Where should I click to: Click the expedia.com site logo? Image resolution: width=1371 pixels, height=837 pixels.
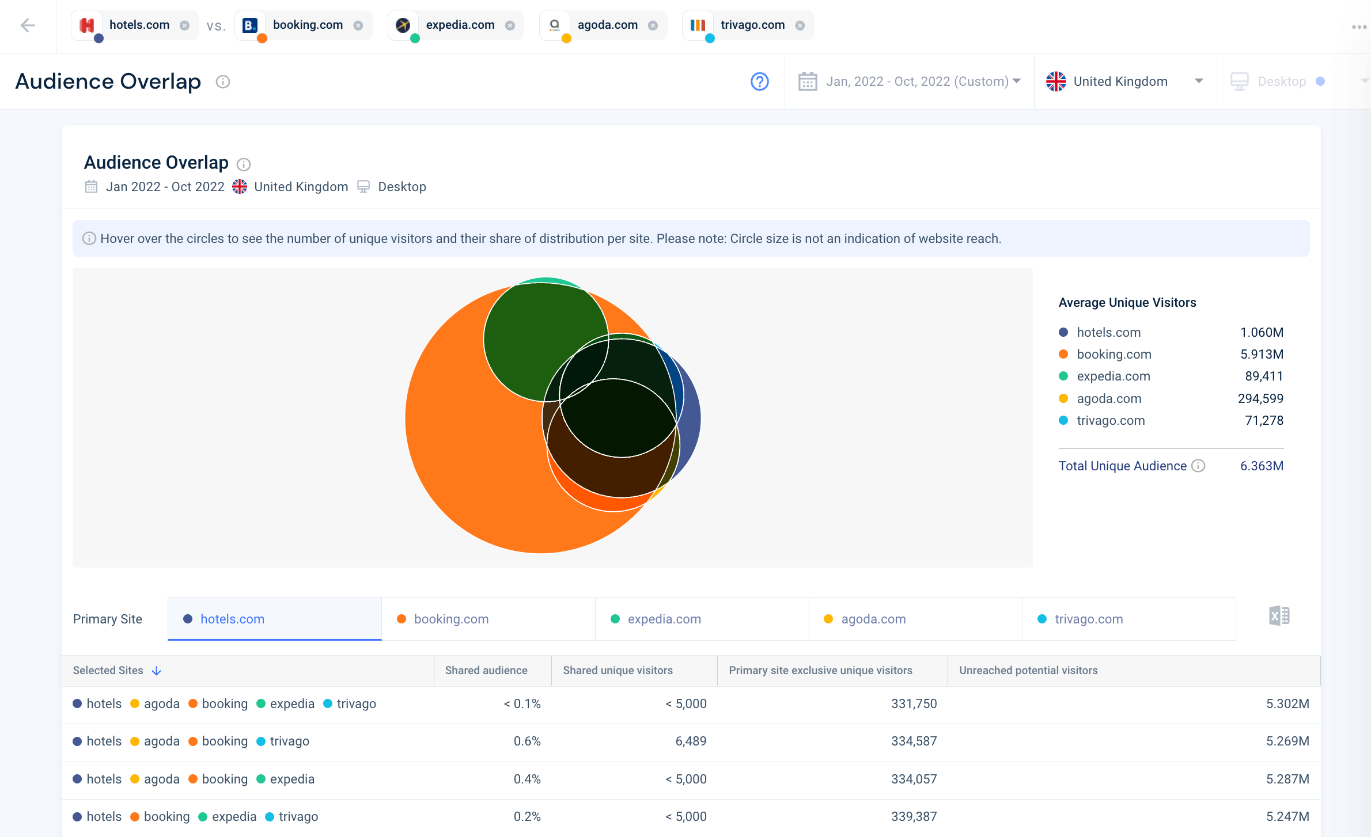403,25
